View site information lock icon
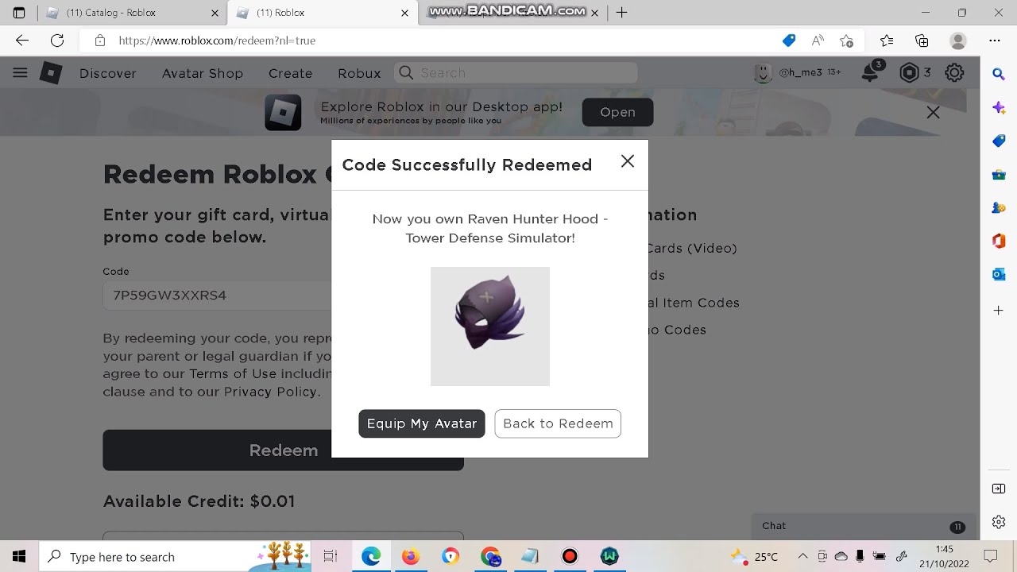Image resolution: width=1017 pixels, height=572 pixels. [x=100, y=41]
